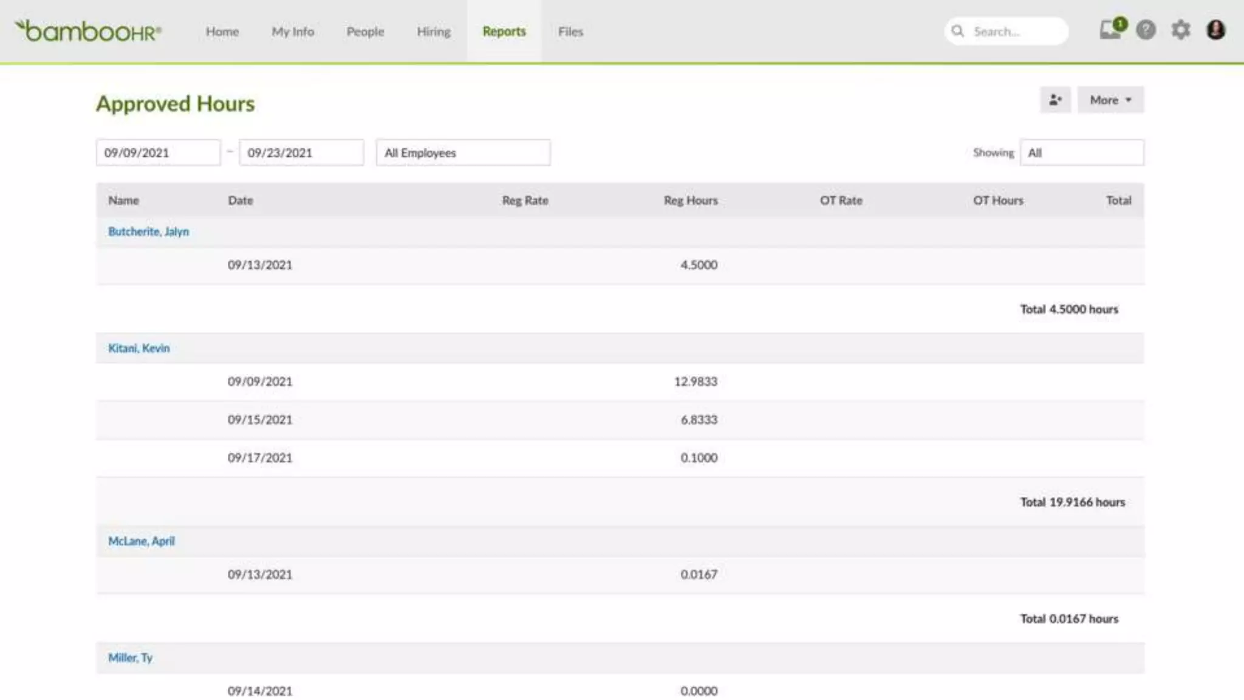1244x700 pixels.
Task: Open Kitani, Kevin employee link
Action: pos(138,348)
